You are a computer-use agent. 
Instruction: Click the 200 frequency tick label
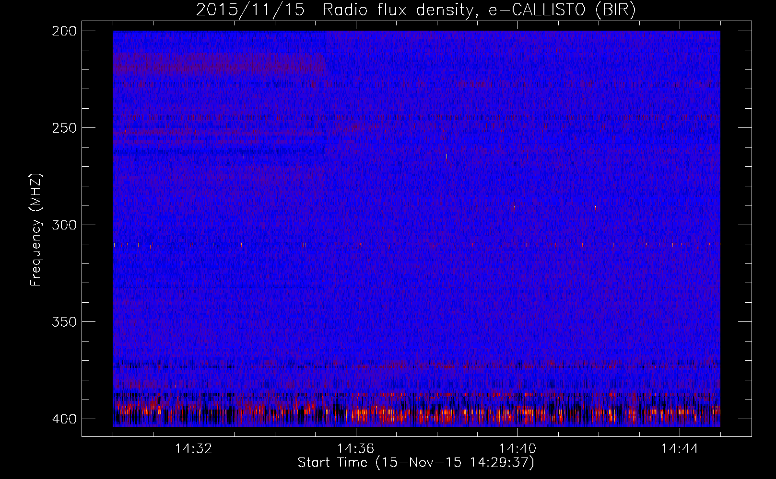pyautogui.click(x=64, y=31)
